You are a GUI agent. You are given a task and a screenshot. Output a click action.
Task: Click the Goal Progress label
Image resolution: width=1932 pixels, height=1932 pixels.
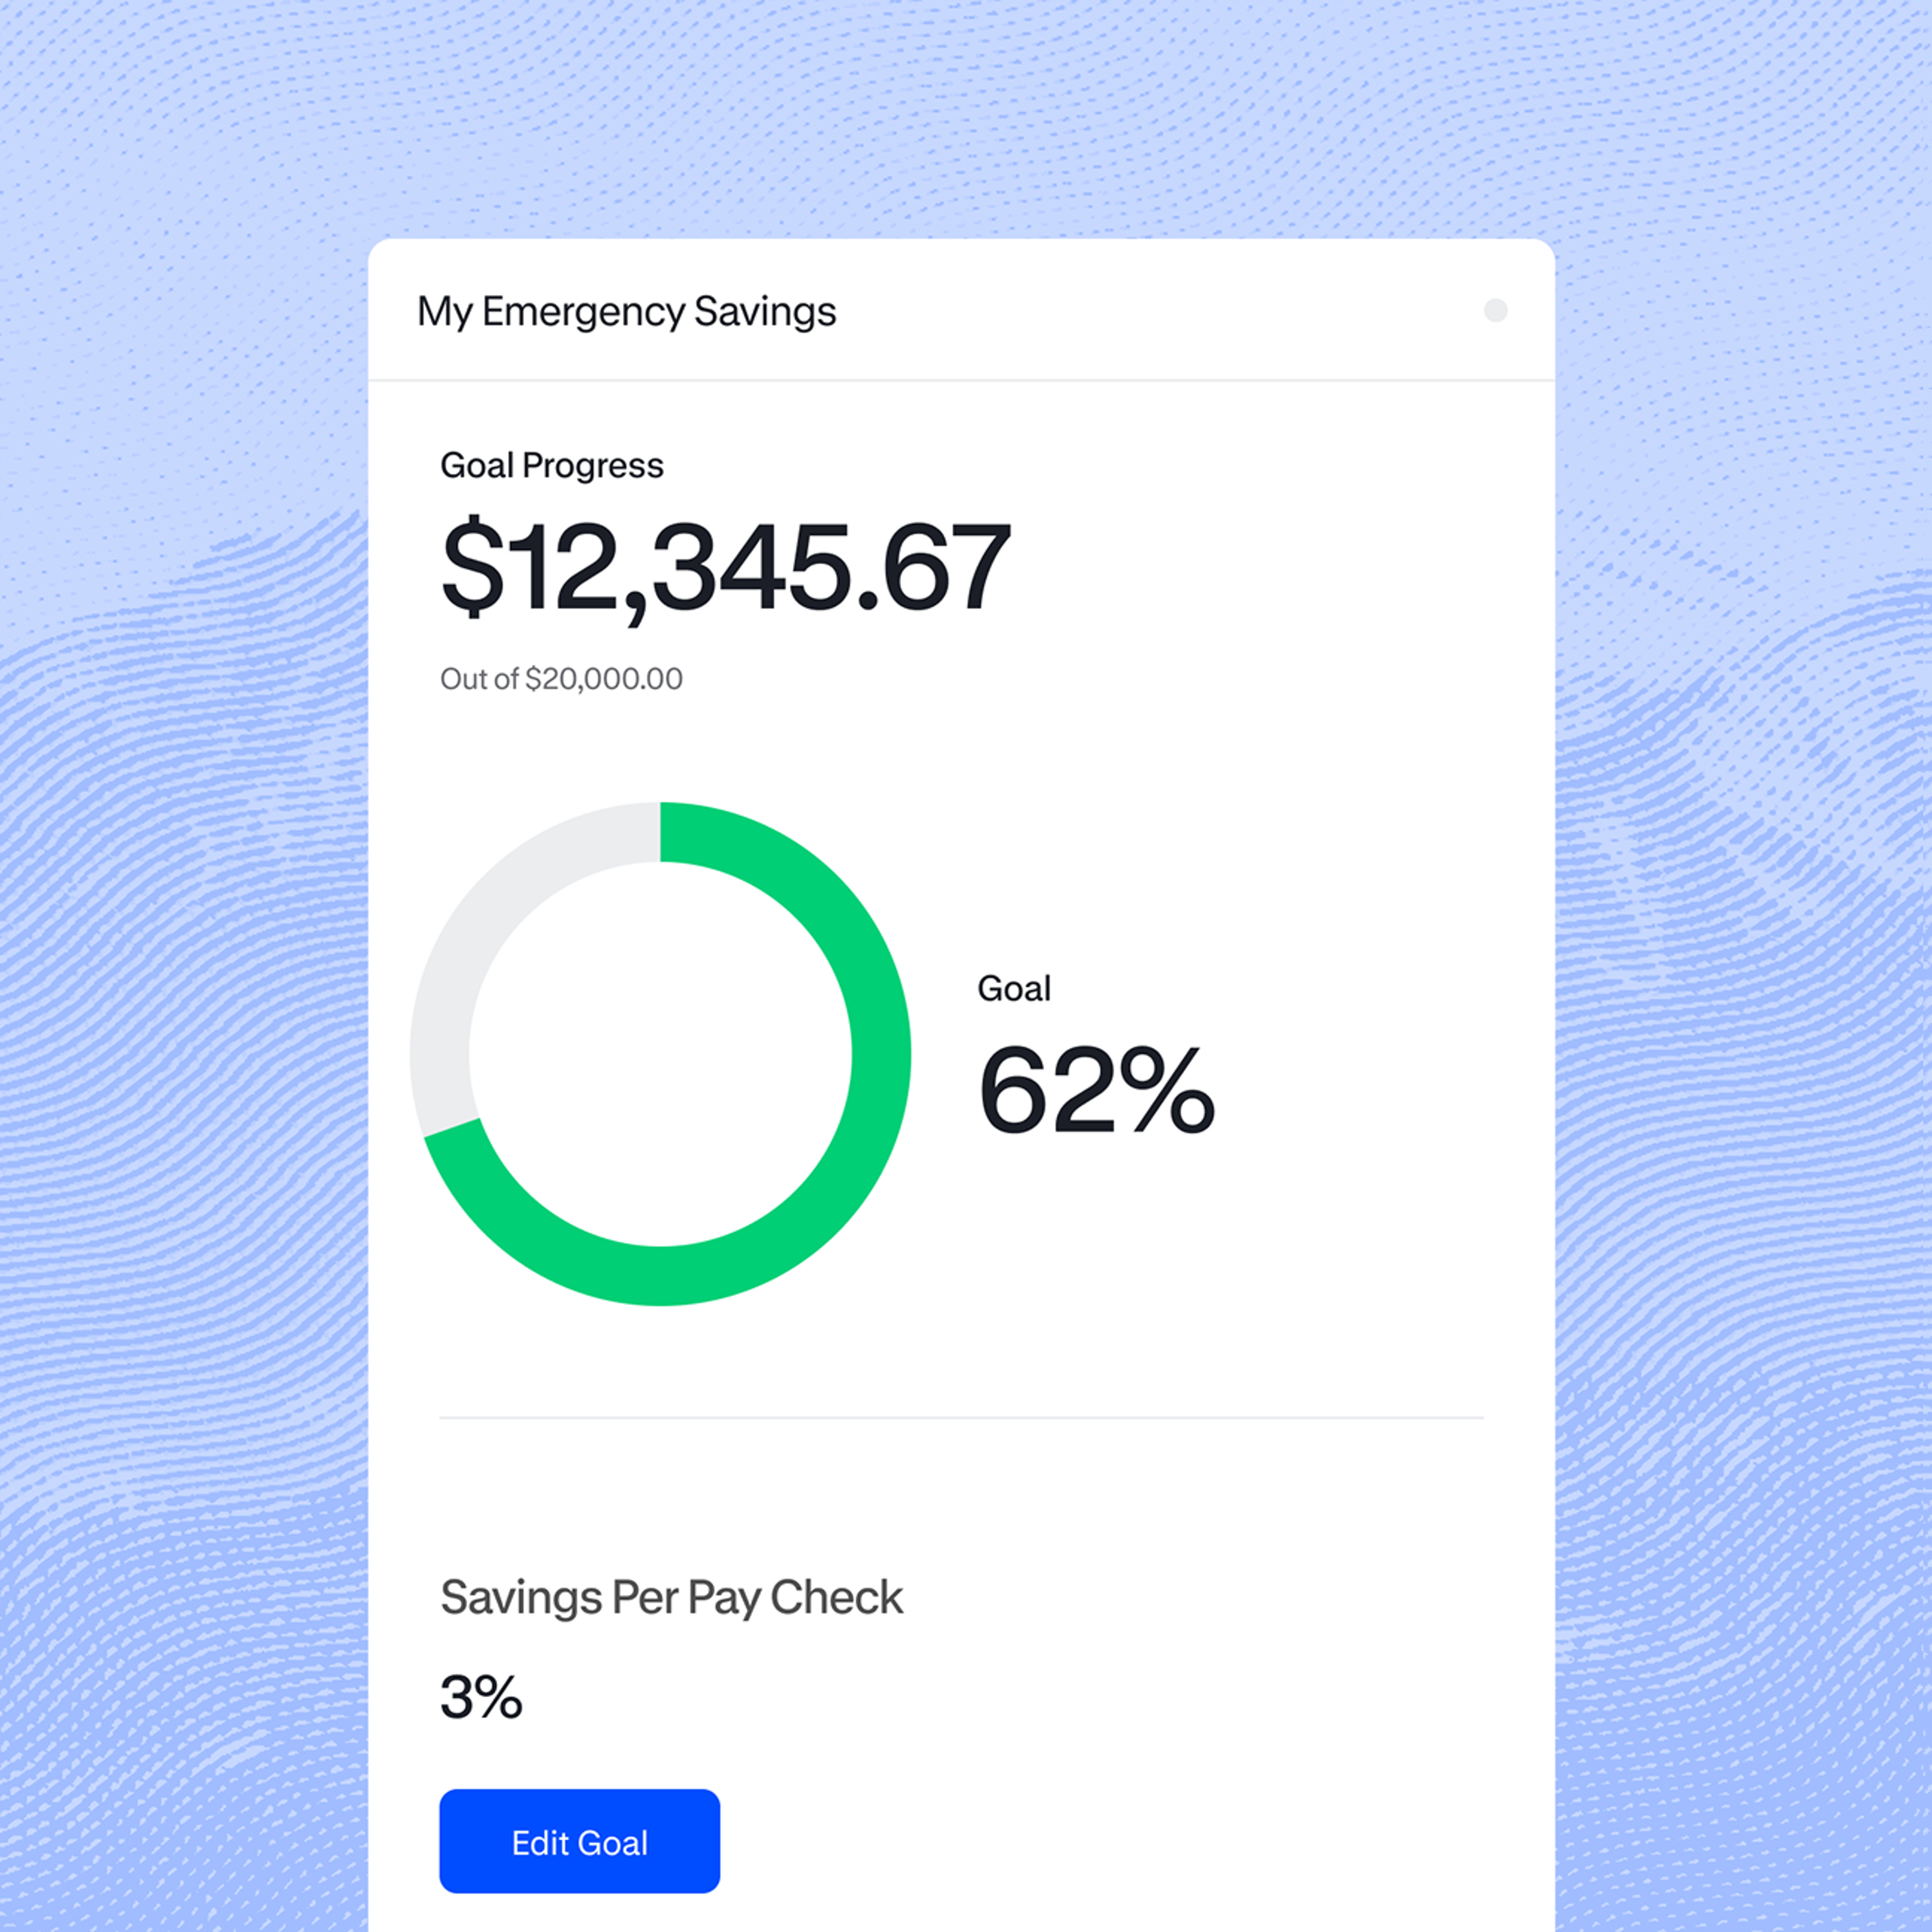click(551, 465)
